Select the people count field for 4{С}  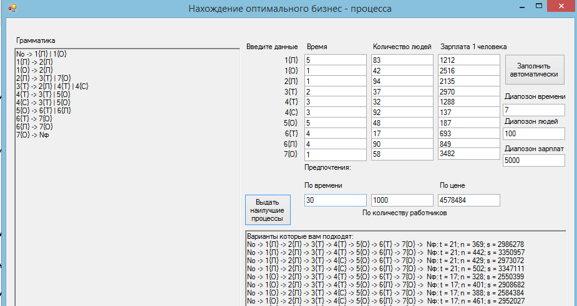(x=402, y=113)
